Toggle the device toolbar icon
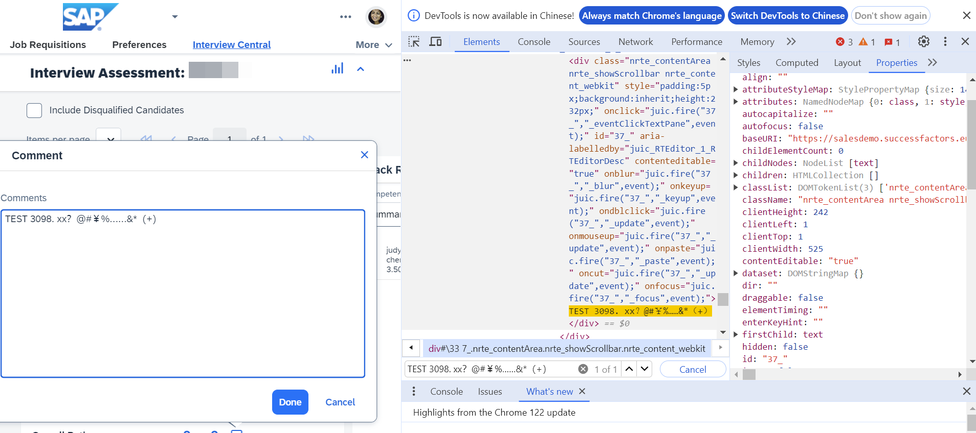The height and width of the screenshot is (433, 976). [x=435, y=42]
